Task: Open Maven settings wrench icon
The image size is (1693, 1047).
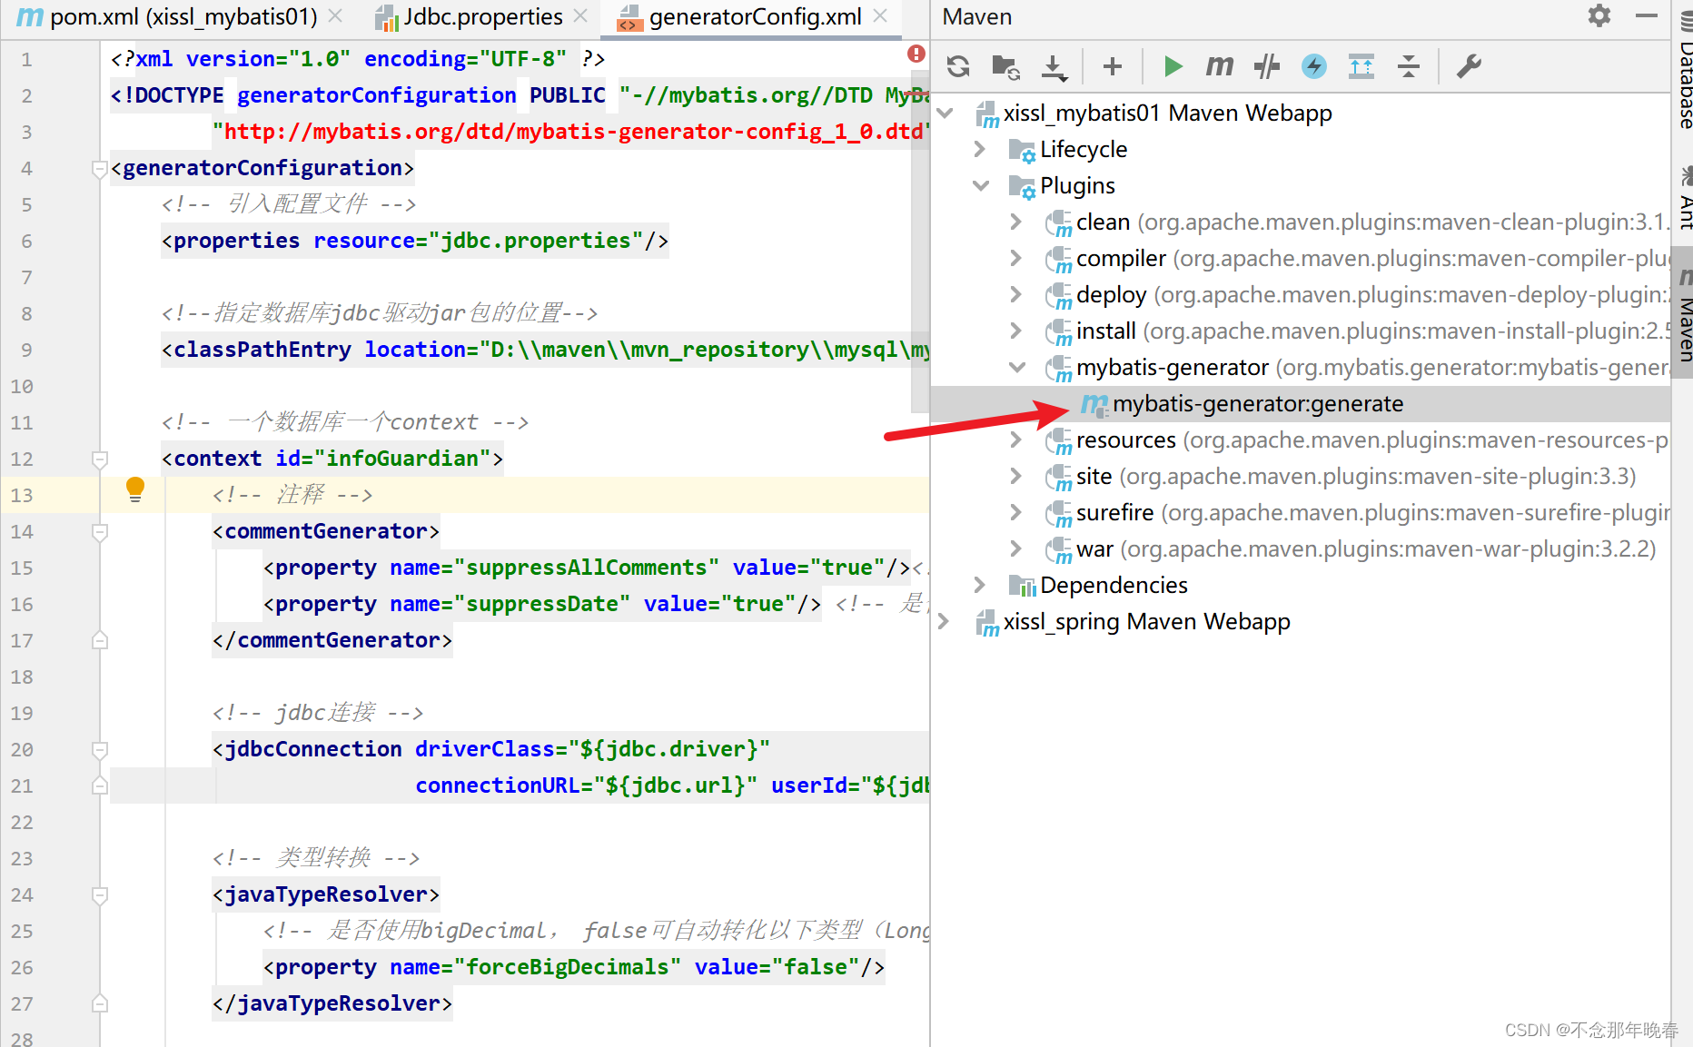Action: click(1469, 66)
